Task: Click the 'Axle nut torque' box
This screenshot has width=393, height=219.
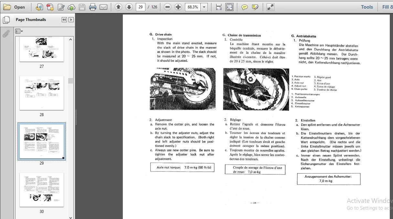Action: tap(183, 167)
